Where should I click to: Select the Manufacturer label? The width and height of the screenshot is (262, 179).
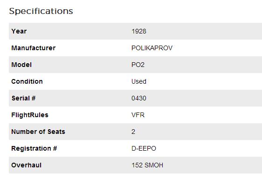coord(34,48)
